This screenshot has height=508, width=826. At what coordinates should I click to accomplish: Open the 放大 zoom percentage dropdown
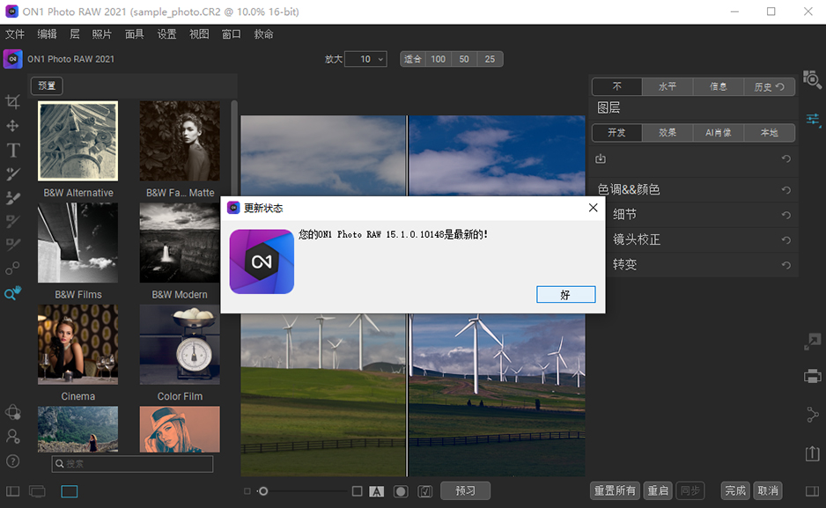(x=365, y=59)
